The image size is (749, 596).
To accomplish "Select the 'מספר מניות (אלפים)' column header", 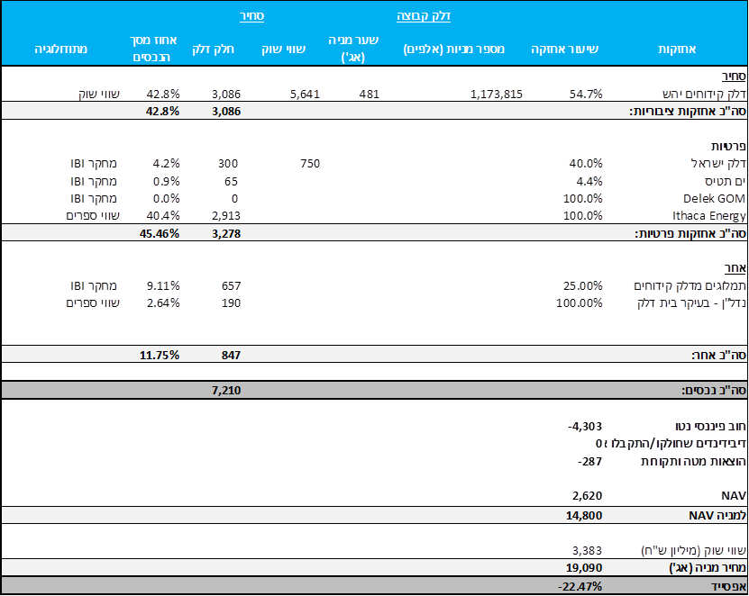I will [x=453, y=50].
